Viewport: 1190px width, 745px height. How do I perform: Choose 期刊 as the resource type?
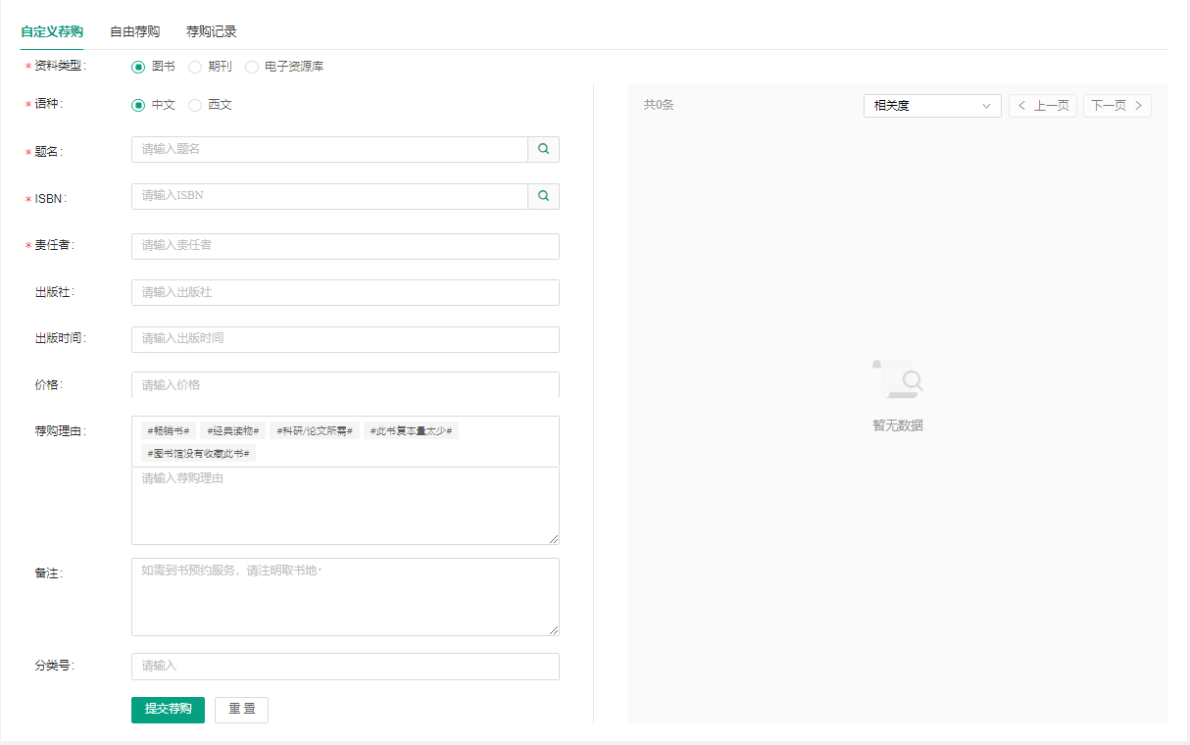click(x=195, y=67)
